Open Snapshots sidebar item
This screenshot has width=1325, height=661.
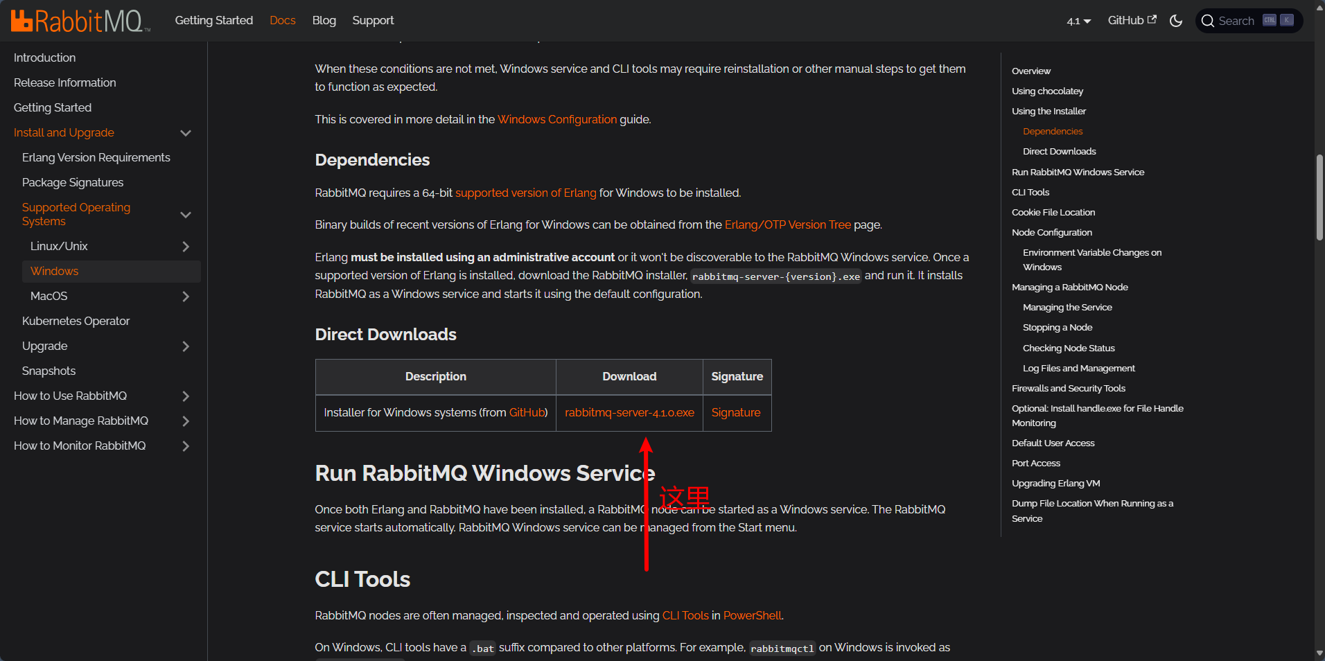(49, 371)
